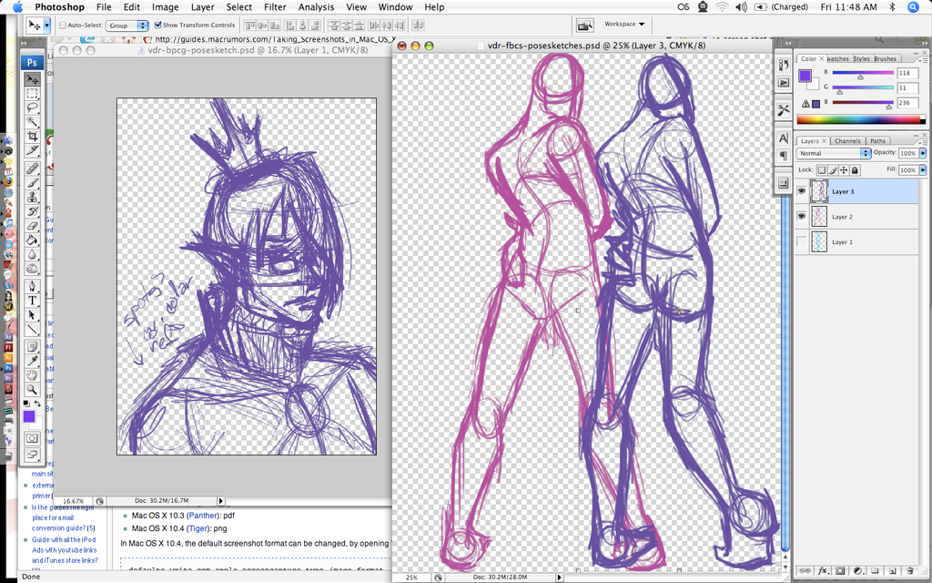932x583 pixels.
Task: Select the Clone Stamp tool
Action: point(32,198)
